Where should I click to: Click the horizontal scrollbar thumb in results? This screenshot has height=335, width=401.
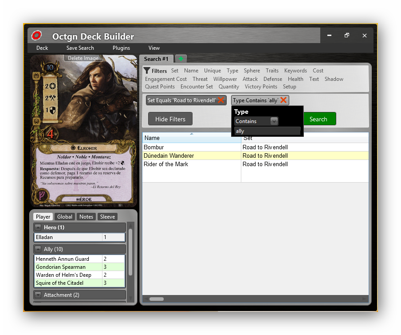tap(157, 299)
